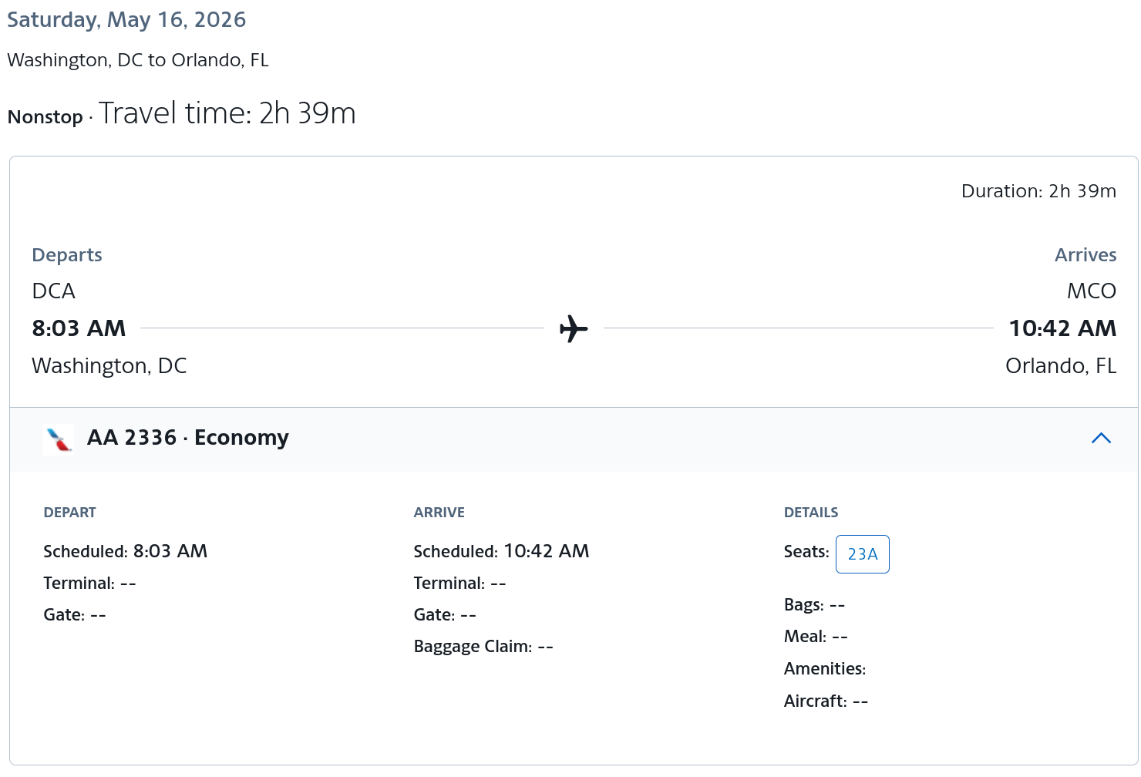Image resolution: width=1141 pixels, height=777 pixels.
Task: Click the Travel time: 2h 39m text
Action: (x=227, y=113)
